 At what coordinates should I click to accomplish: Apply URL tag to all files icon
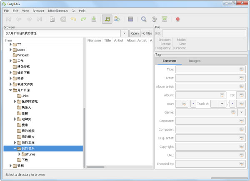(242, 155)
